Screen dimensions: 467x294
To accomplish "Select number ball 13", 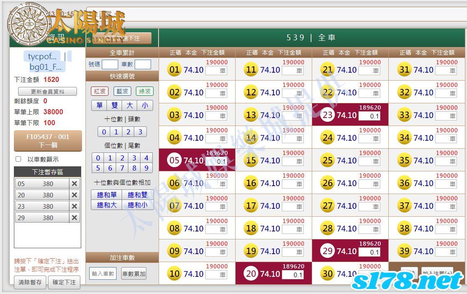I will coord(251,115).
